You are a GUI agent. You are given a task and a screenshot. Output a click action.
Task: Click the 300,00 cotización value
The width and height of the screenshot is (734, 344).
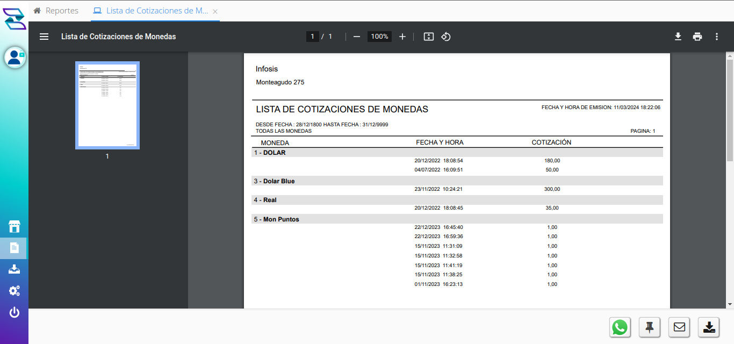click(552, 189)
